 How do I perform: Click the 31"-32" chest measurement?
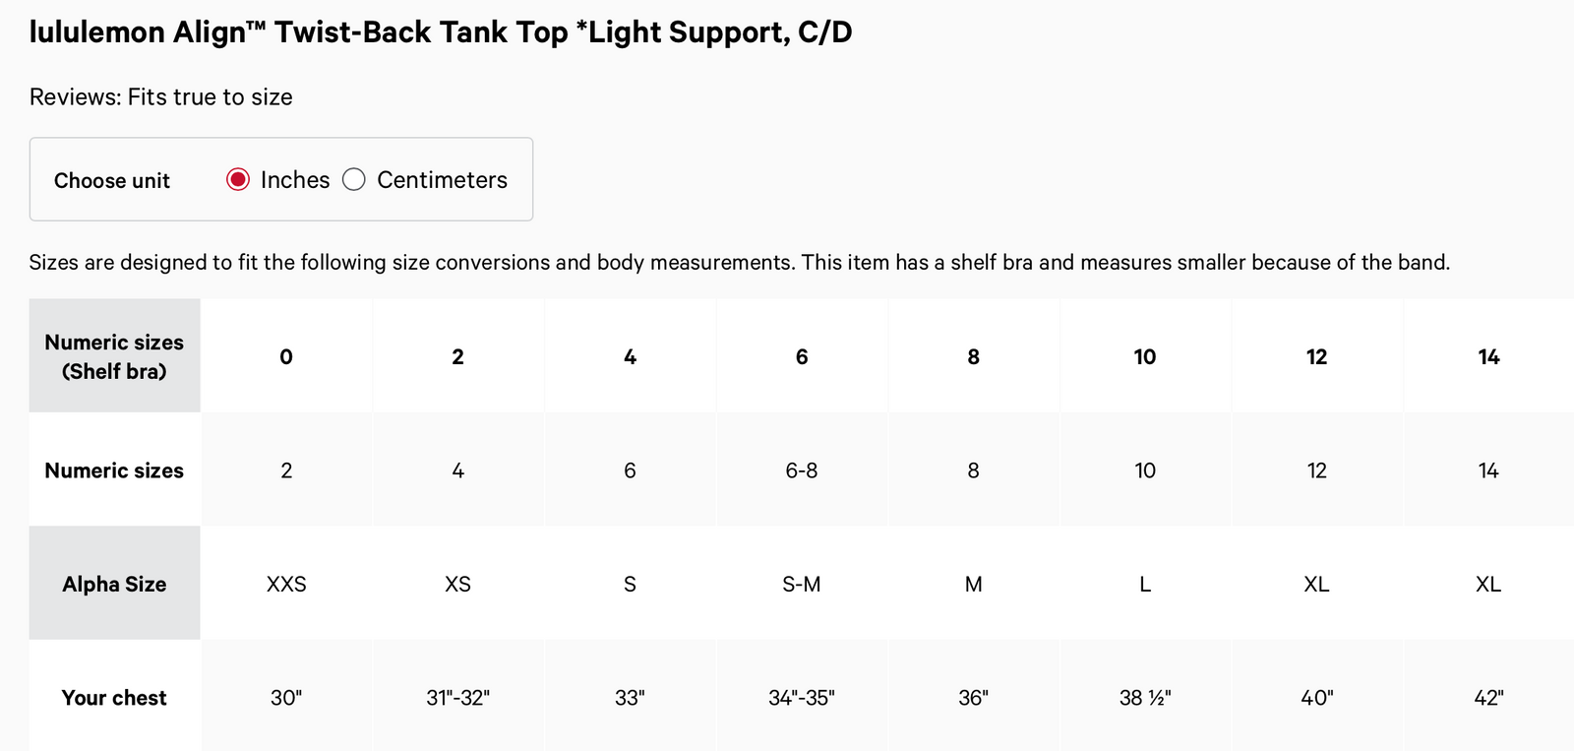coord(457,698)
